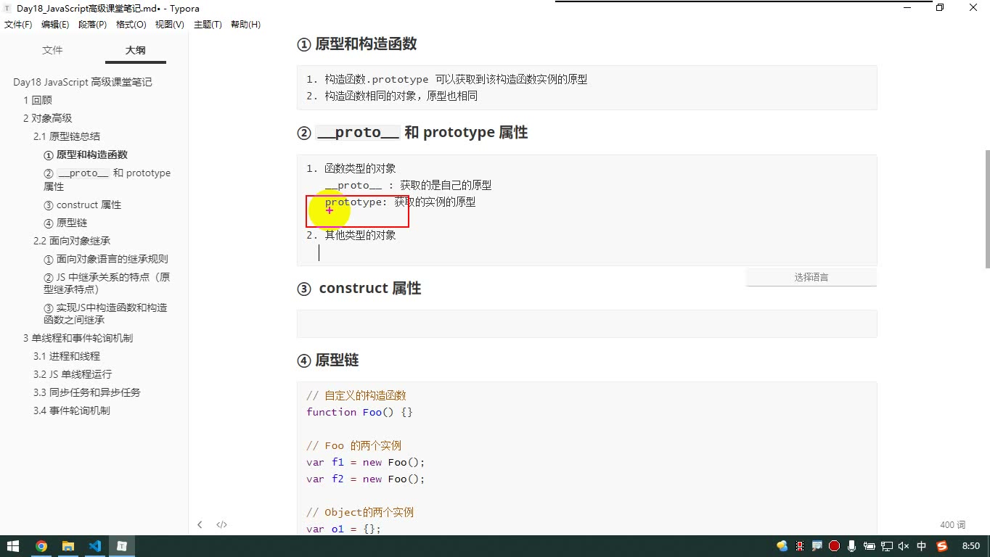Jump to outline item 1 回顾
The image size is (990, 557).
pyautogui.click(x=38, y=100)
